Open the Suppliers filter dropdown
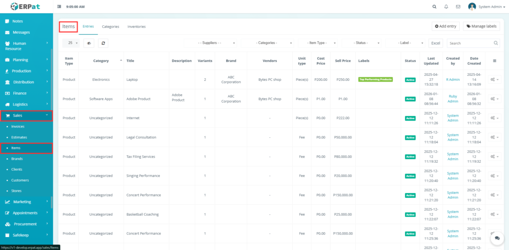Image resolution: width=509 pixels, height=250 pixels. tap(211, 43)
